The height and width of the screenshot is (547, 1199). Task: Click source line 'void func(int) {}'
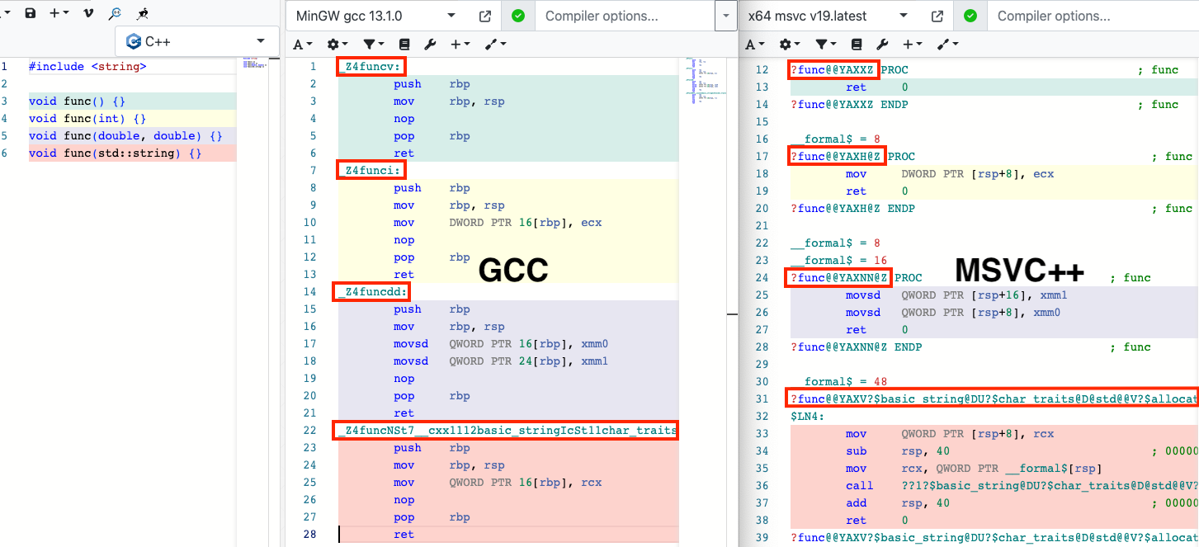pos(87,119)
